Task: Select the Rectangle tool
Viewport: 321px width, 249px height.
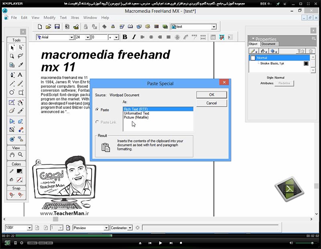Action: [21, 93]
